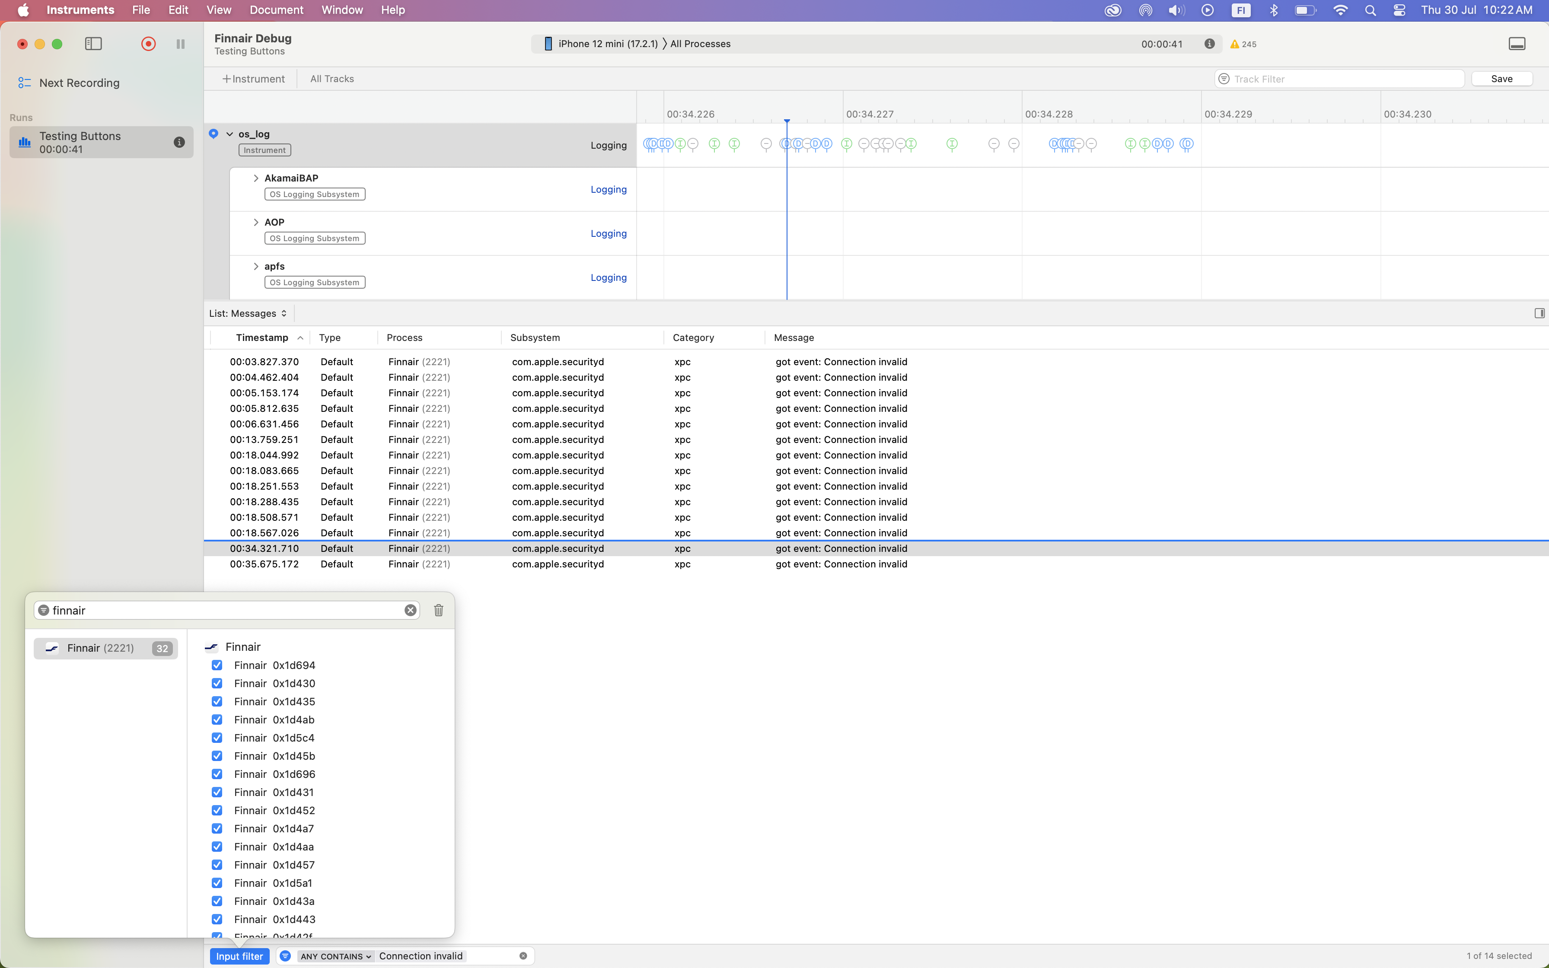Screen dimensions: 1549x968
Task: Open the List: Messages dropdown
Action: (248, 313)
